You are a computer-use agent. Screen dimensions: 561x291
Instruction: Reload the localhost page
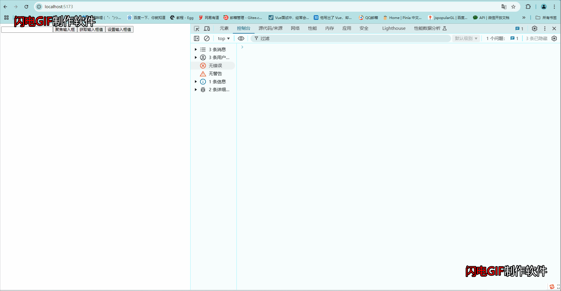point(26,6)
